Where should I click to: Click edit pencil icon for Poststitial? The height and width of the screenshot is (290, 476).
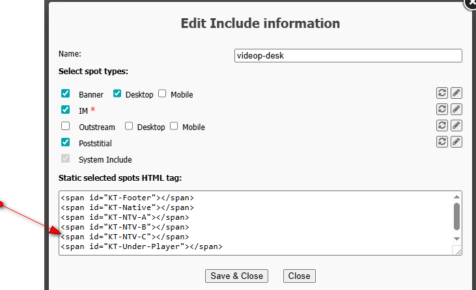[456, 141]
